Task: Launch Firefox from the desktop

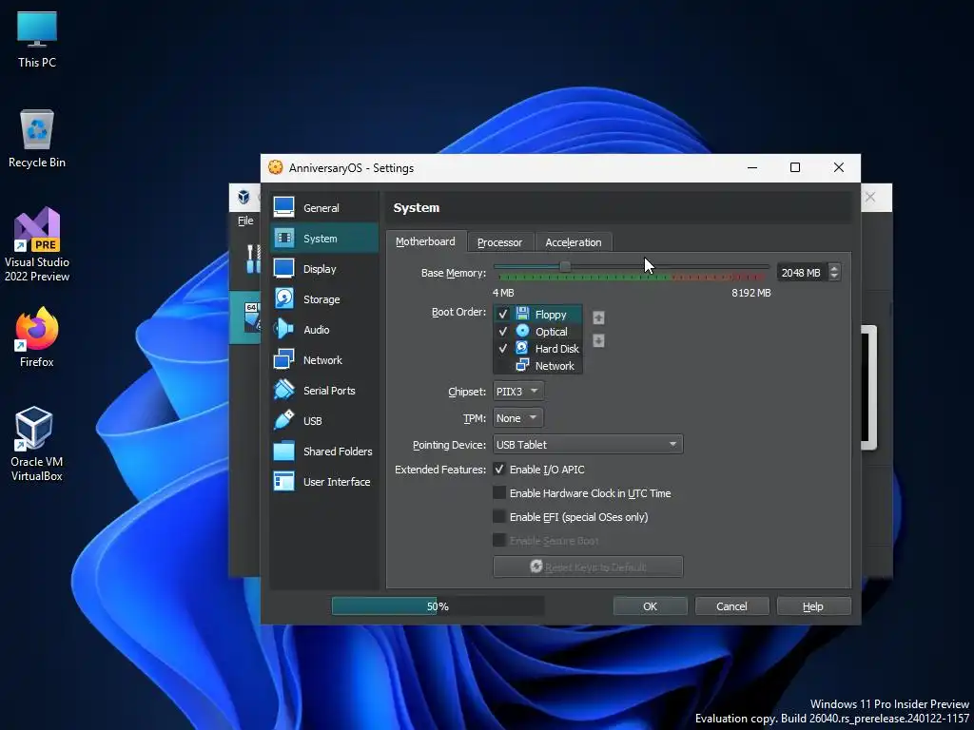Action: point(37,337)
